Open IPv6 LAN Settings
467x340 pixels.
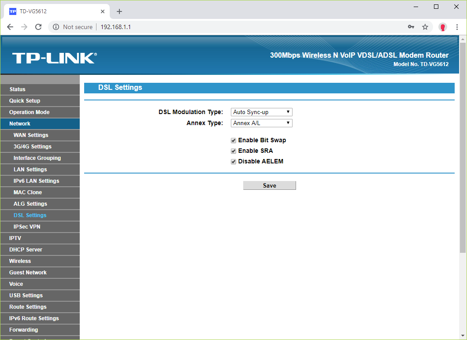pyautogui.click(x=40, y=181)
